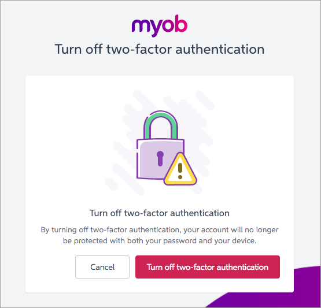Screen dimensions: 321x308
Task: Click the purple letter m in the MYOB logo
Action: (141, 26)
